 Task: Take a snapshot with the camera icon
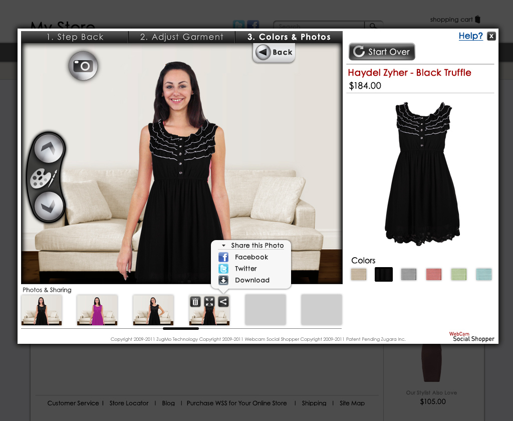coord(83,66)
